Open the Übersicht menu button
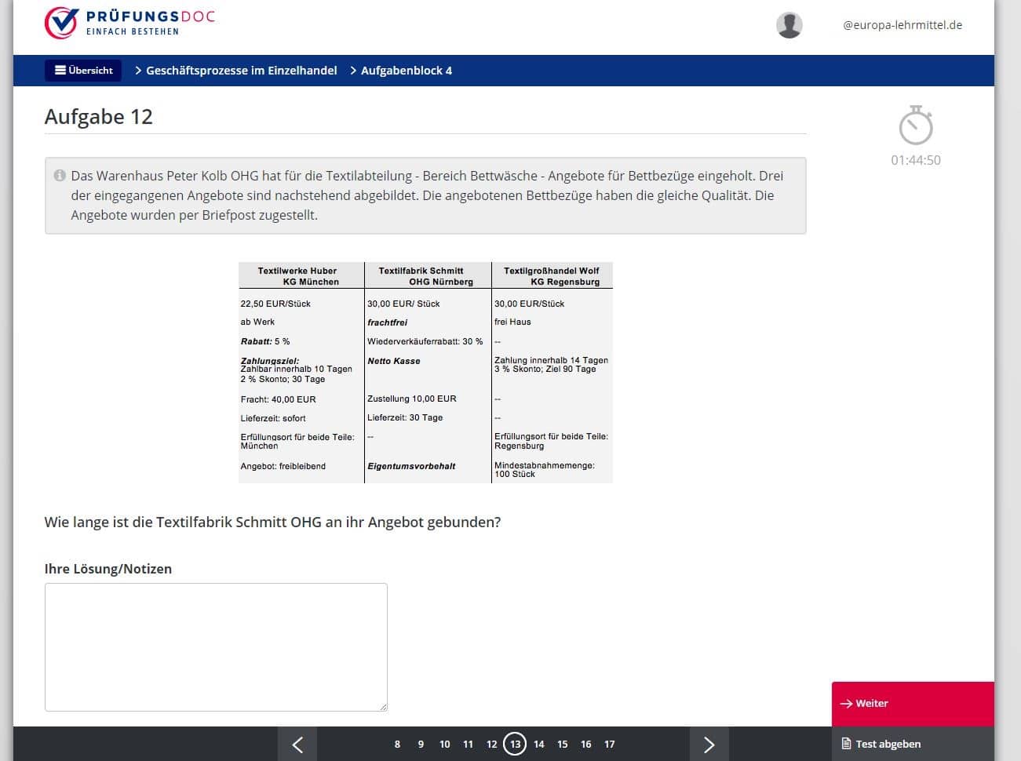This screenshot has width=1021, height=761. (83, 71)
